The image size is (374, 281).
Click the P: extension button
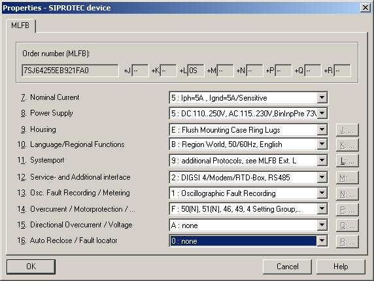point(347,210)
